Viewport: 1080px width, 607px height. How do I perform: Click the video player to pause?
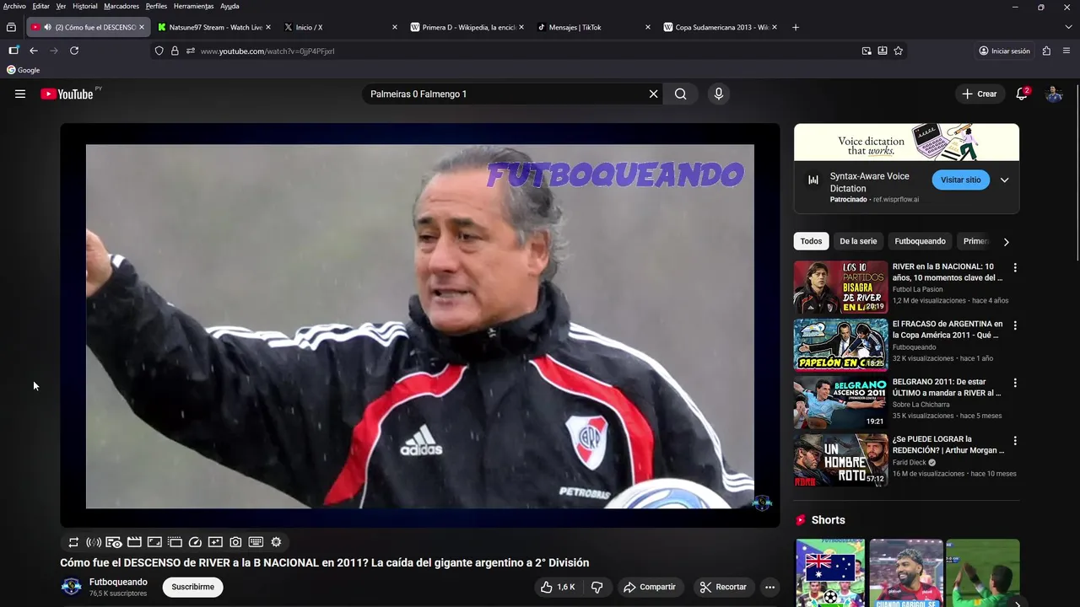[419, 326]
